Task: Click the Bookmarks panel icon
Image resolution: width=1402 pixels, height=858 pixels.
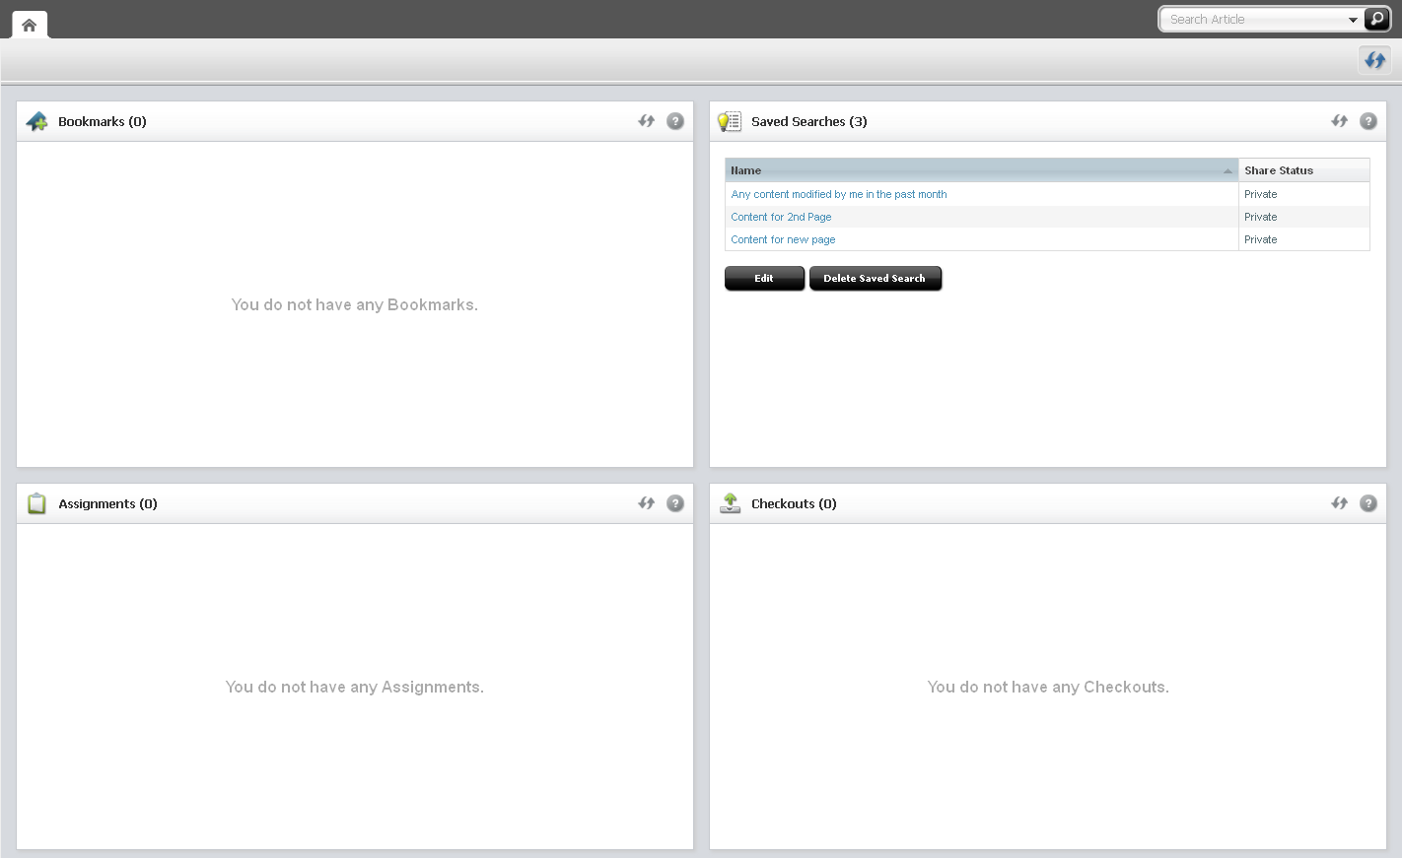Action: 37,121
